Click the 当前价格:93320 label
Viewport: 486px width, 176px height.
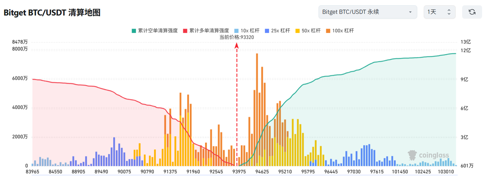pos(237,37)
